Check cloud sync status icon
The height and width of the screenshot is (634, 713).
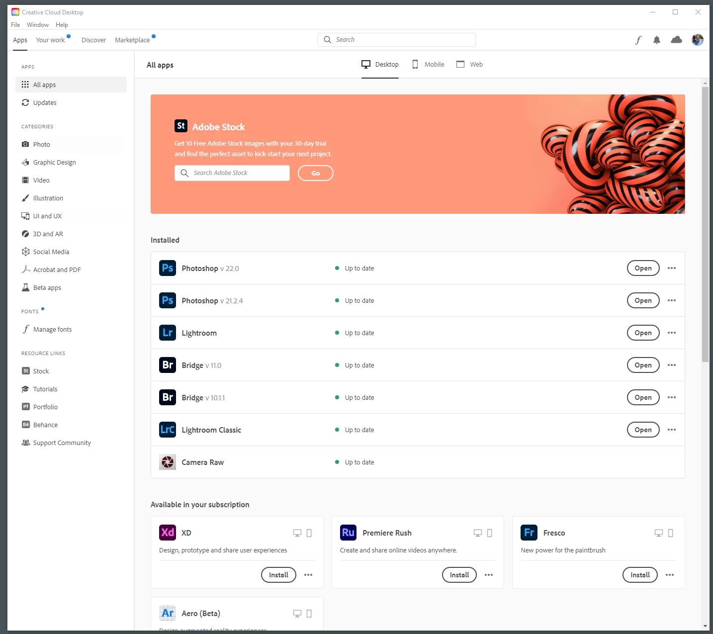tap(676, 40)
